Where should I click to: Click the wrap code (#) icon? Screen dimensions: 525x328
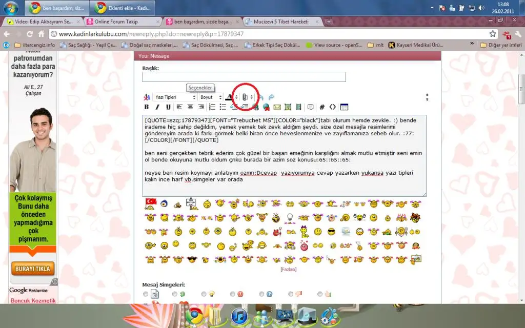322,107
